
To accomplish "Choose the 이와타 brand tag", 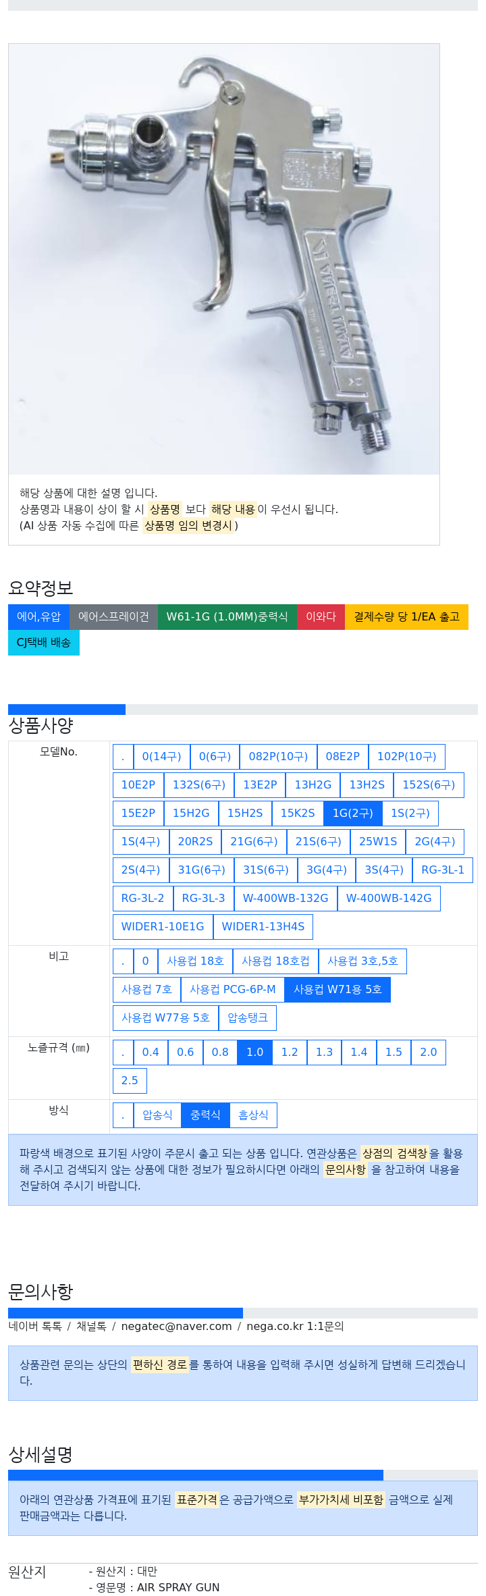I will [321, 617].
